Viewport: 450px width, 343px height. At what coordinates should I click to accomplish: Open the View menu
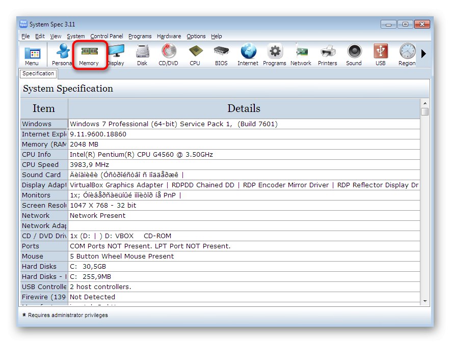56,36
